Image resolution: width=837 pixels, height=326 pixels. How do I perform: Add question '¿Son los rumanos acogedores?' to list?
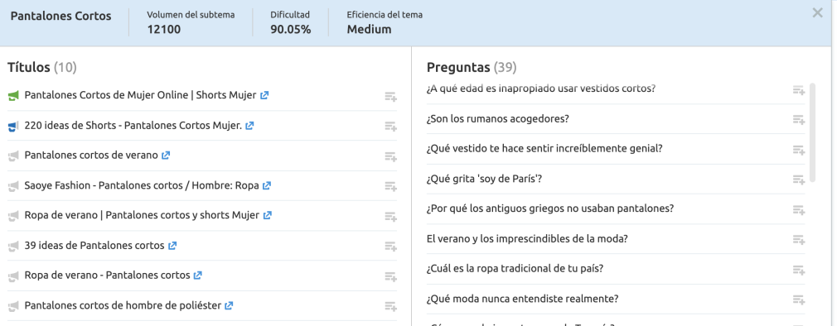coord(799,119)
